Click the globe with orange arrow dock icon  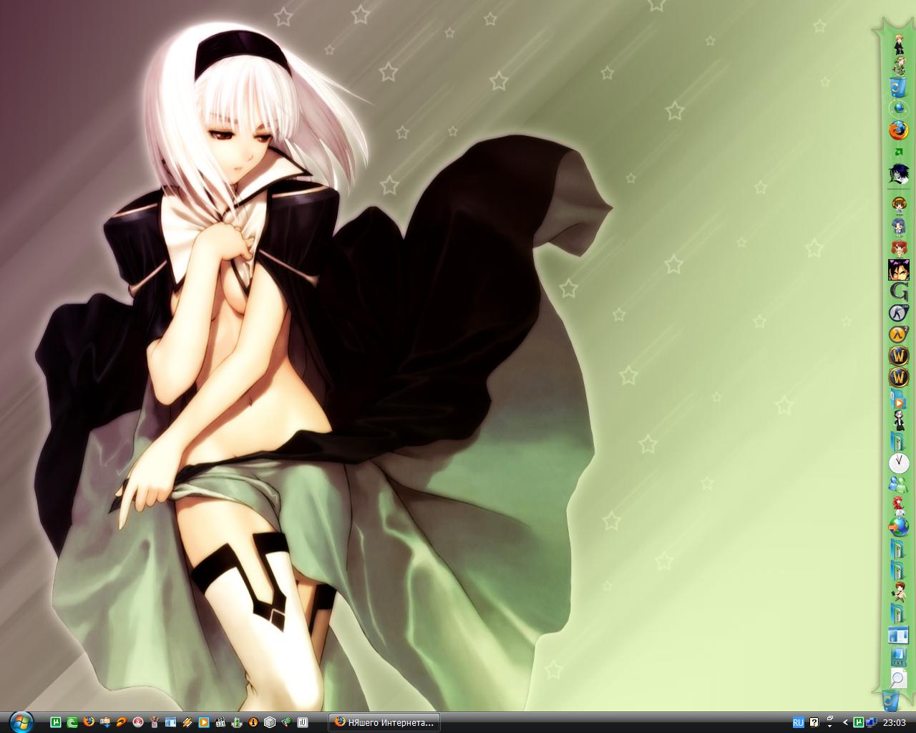[x=899, y=528]
